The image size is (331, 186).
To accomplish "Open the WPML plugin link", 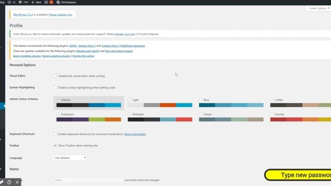I will 72,46.
